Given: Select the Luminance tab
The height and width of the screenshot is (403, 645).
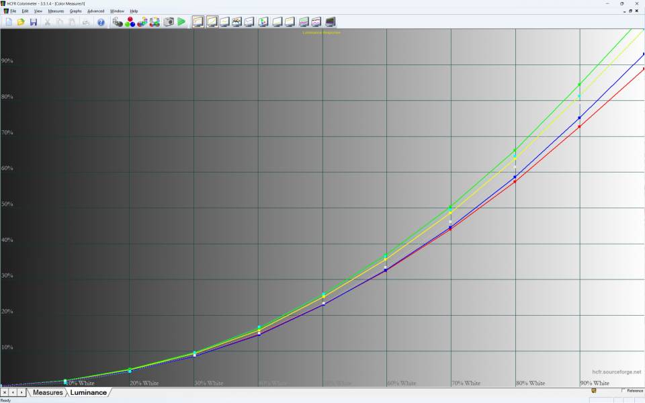Looking at the screenshot, I should click(88, 392).
